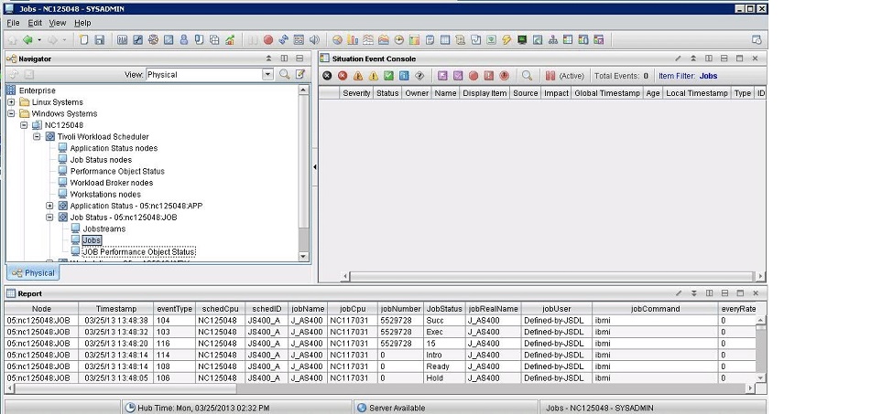Image resolution: width=882 pixels, height=414 pixels.
Task: Toggle the red pause/resume icon beside (Active)
Action: (x=550, y=76)
